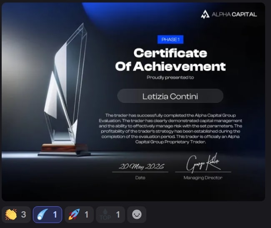
Task: Click the name Letizia Contini
Action: click(x=170, y=96)
